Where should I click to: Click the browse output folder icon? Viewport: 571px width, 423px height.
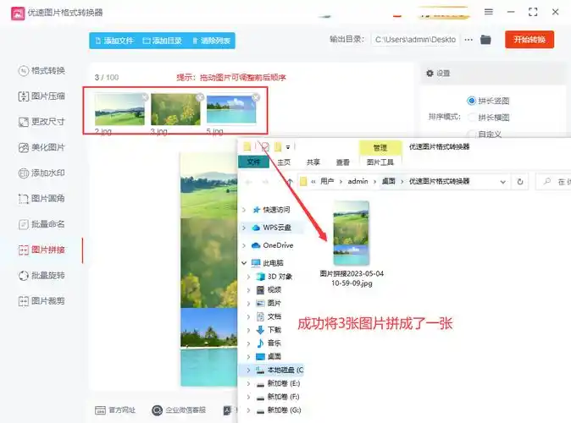[485, 40]
